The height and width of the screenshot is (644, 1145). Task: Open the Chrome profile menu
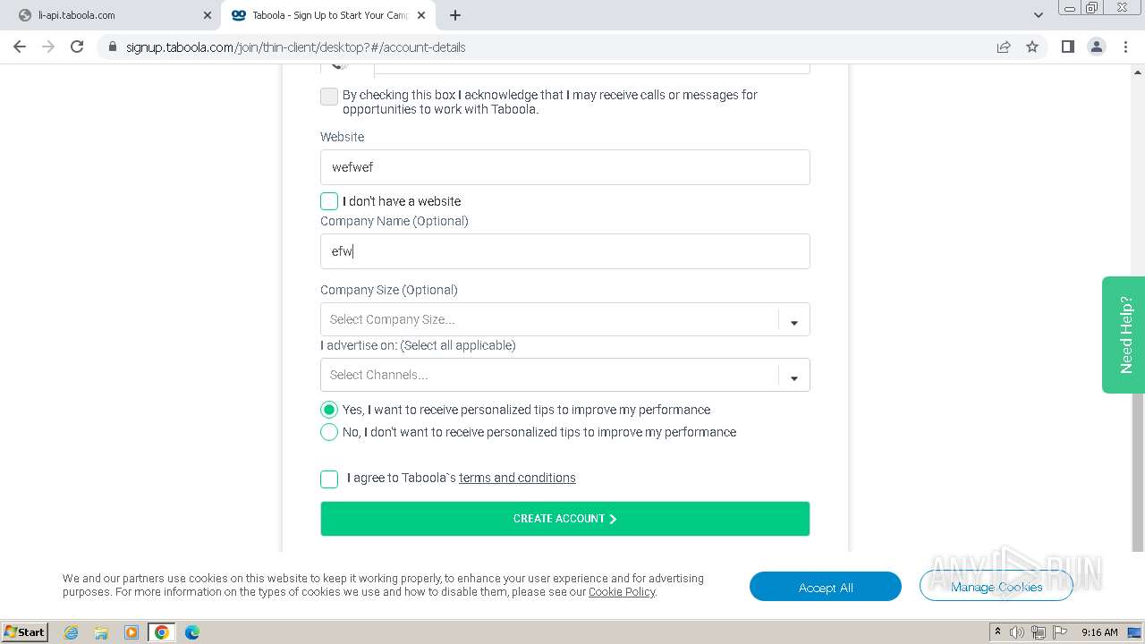tap(1097, 47)
